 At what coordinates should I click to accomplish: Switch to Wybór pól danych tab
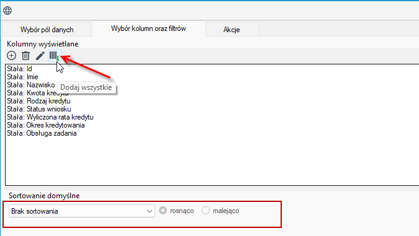tap(47, 30)
